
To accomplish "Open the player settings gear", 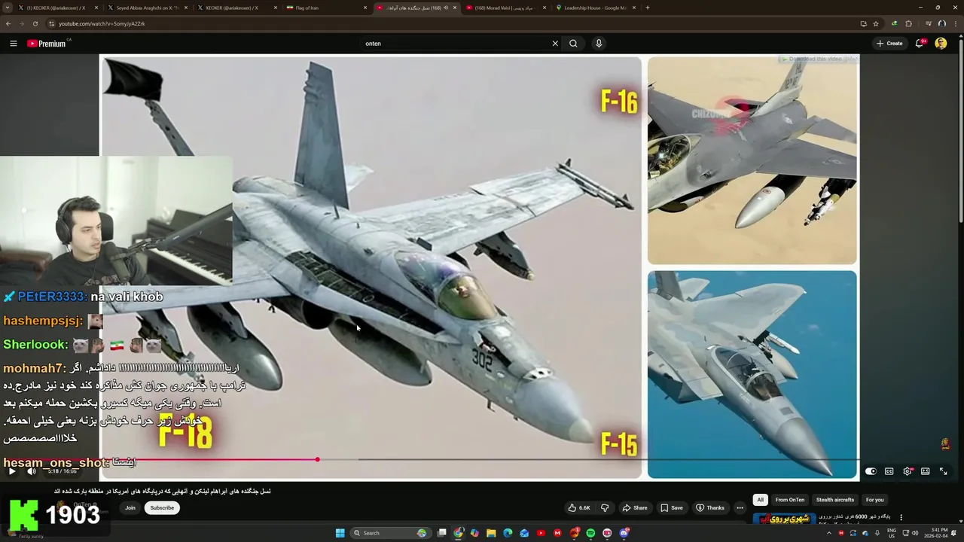I will (907, 471).
